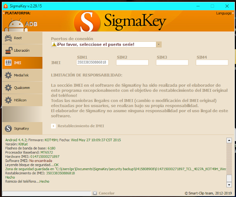The image size is (236, 197).
Task: Open the Root tab label
Action: click(18, 38)
